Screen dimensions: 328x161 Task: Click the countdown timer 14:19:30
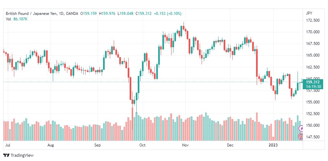[313, 87]
